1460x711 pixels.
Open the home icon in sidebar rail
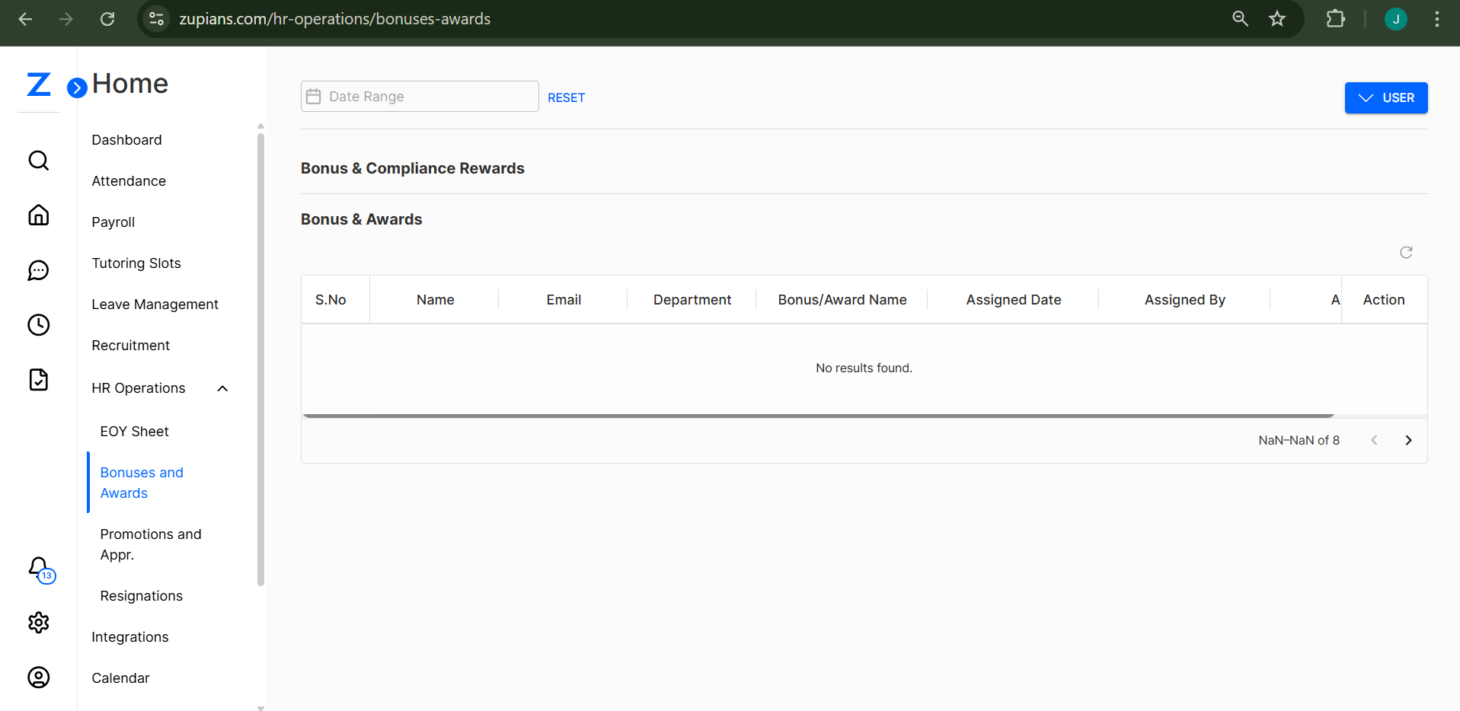(x=38, y=215)
